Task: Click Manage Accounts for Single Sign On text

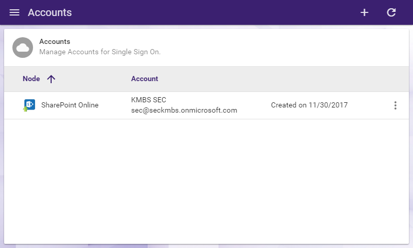Action: 100,52
